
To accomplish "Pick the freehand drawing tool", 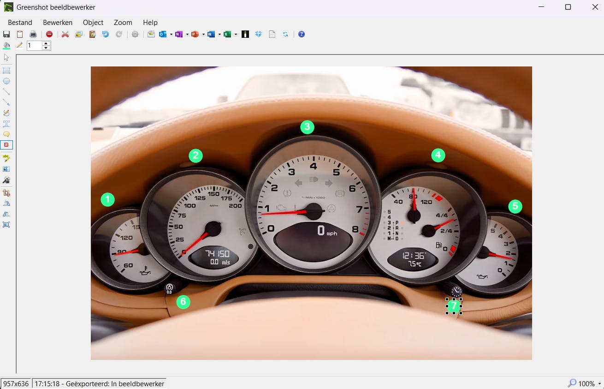I will coord(6,113).
